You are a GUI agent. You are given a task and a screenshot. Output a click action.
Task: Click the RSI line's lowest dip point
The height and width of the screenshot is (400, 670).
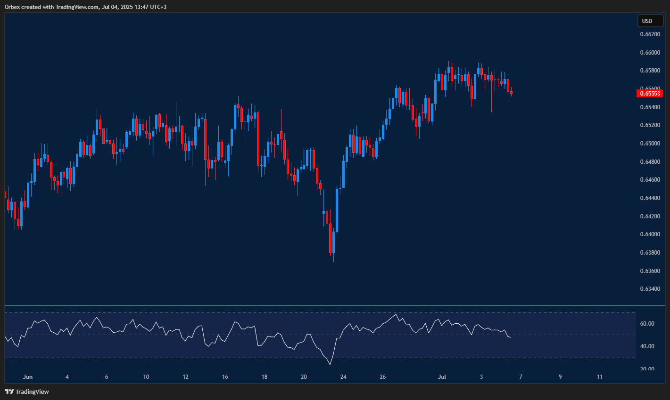point(330,364)
